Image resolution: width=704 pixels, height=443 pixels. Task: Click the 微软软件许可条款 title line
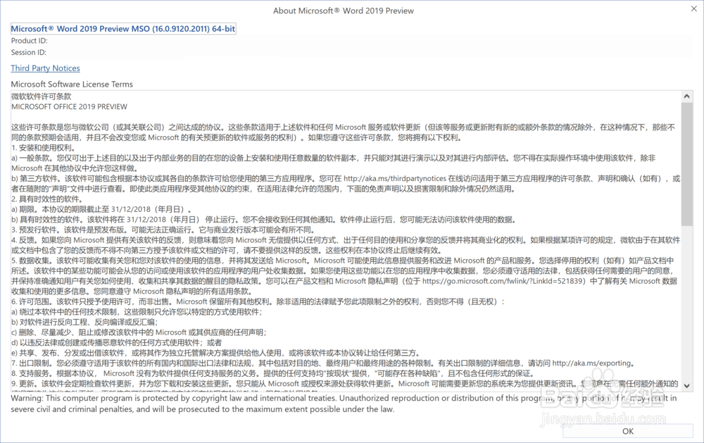point(42,96)
